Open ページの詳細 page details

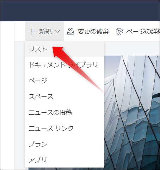pyautogui.click(x=143, y=31)
